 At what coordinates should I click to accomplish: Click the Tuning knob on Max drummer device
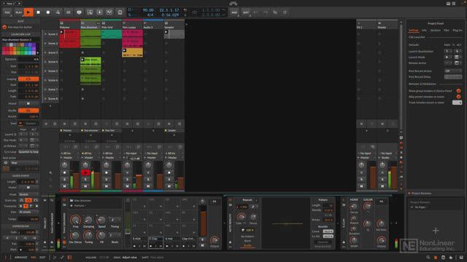(88, 236)
